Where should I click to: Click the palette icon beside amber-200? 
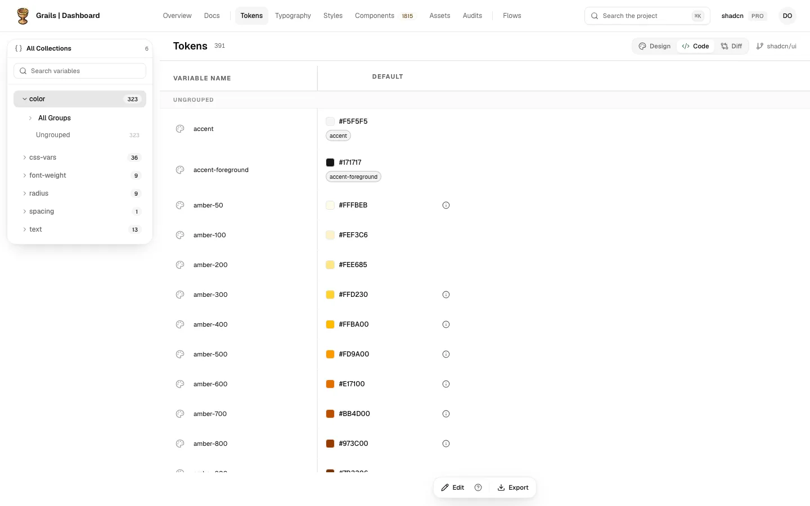[x=180, y=265]
